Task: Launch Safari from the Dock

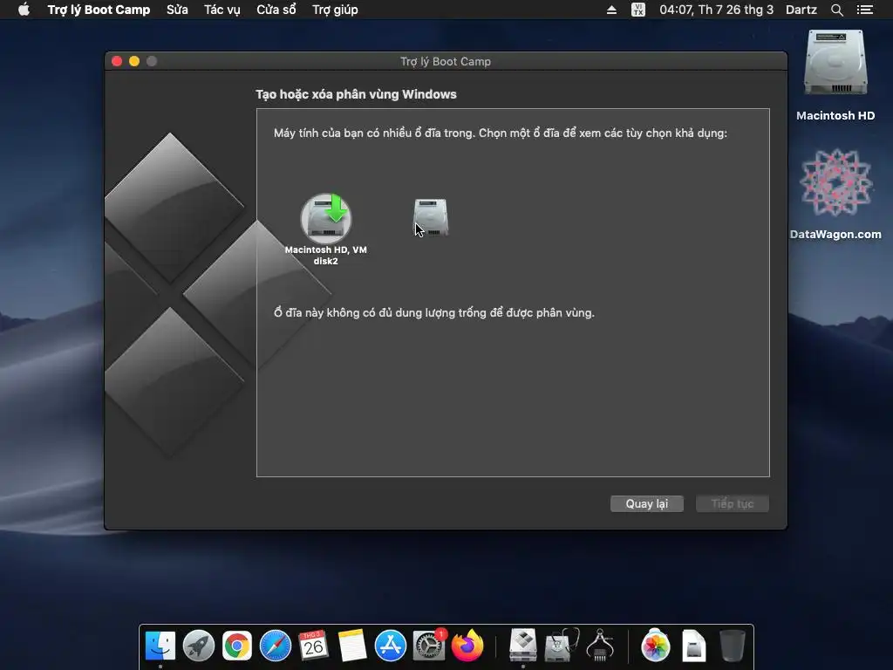Action: tap(275, 646)
